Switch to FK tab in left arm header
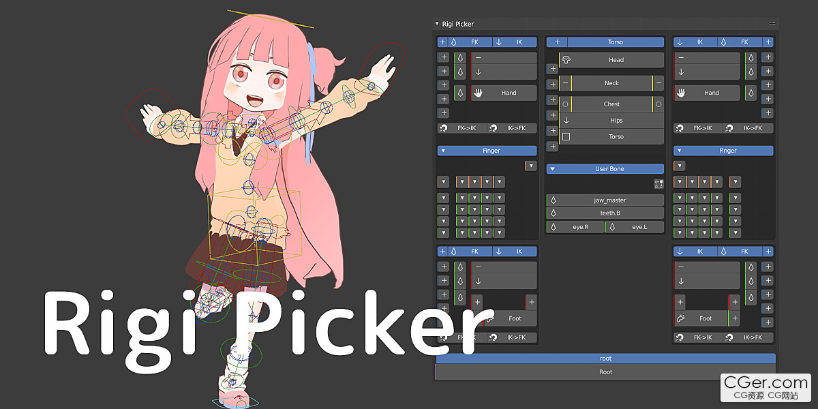Screen dimensions: 818x409 click(x=470, y=42)
